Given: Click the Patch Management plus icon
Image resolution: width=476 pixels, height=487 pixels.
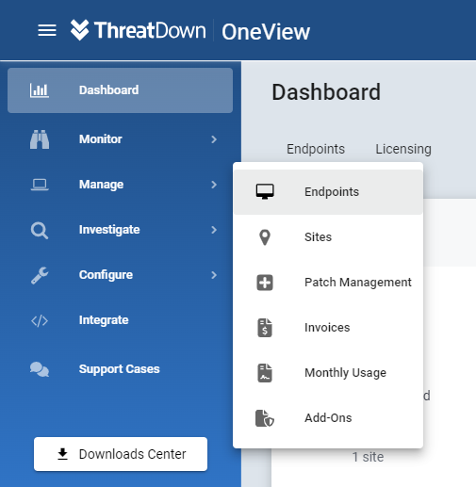Looking at the screenshot, I should pos(265,283).
